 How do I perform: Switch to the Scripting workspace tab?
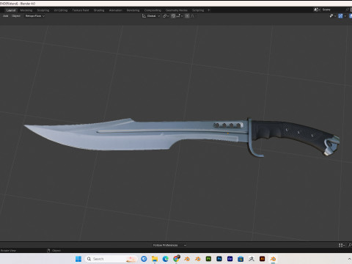[198, 10]
